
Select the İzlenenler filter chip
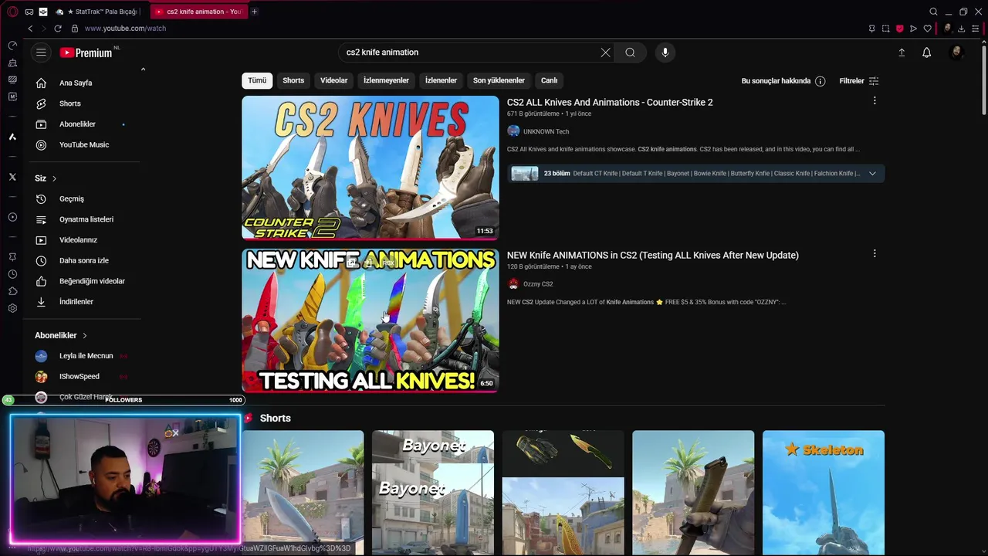441,80
